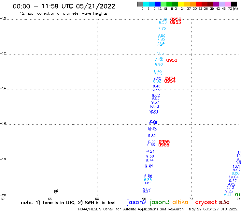Click the 8.45 wave height reading

pyautogui.click(x=158, y=71)
